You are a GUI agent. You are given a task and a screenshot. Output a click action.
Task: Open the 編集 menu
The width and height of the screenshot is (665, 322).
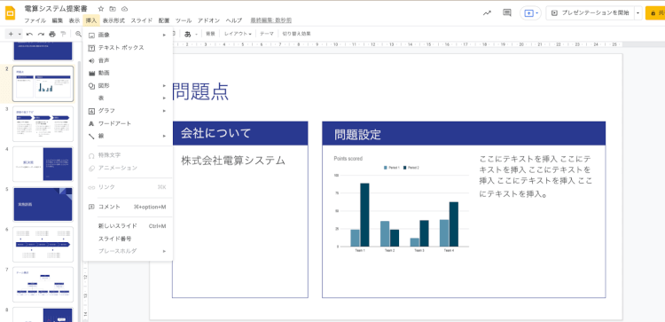click(x=58, y=20)
